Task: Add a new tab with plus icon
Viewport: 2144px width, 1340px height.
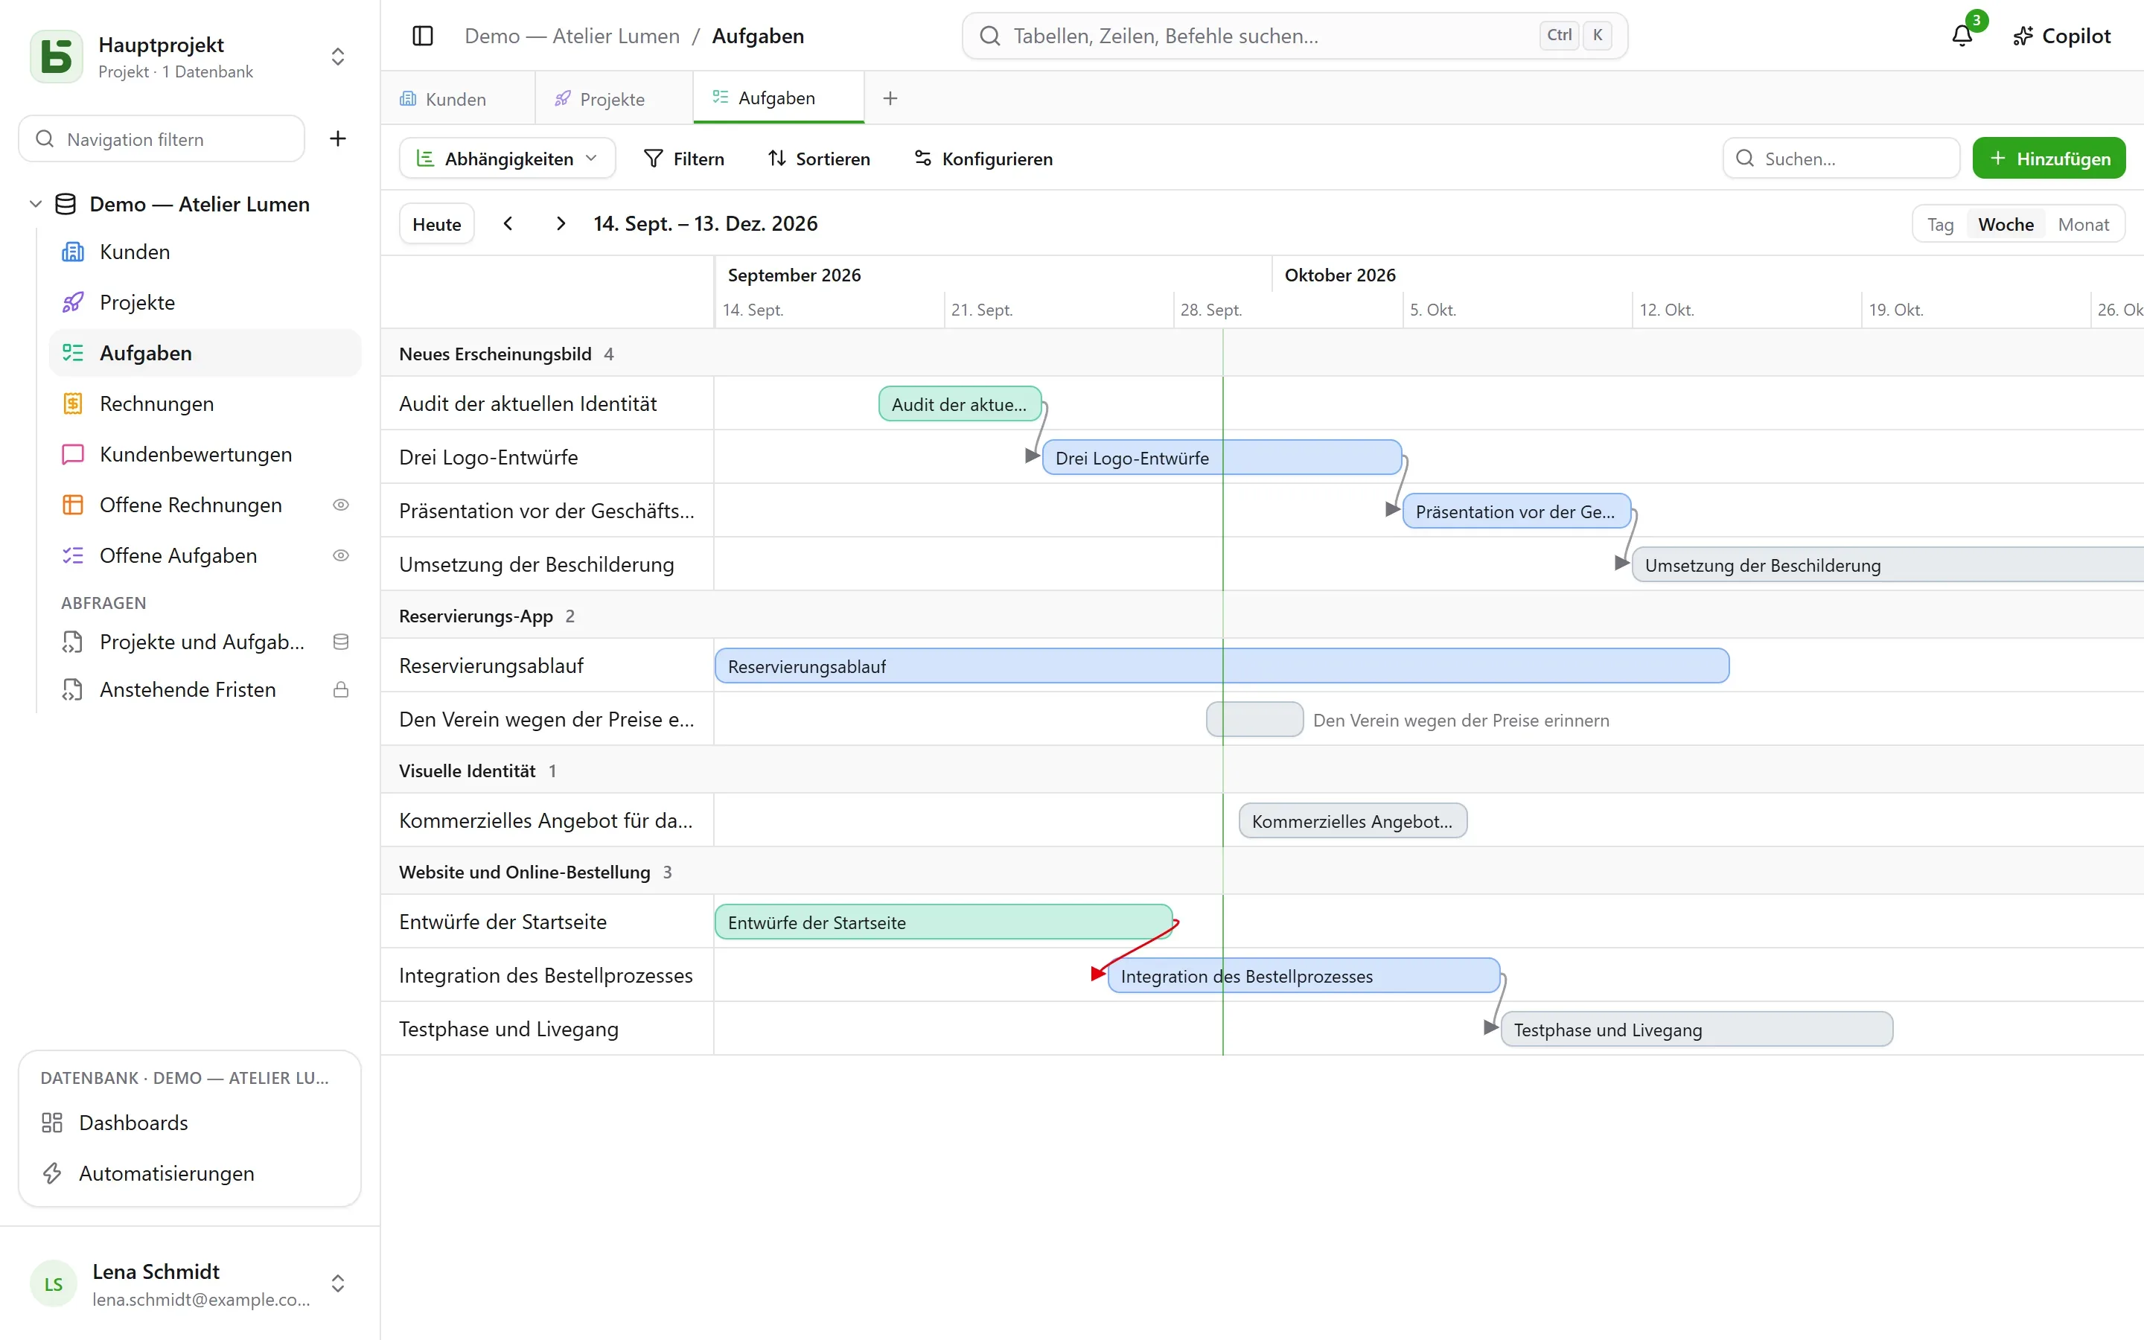Action: pos(890,98)
